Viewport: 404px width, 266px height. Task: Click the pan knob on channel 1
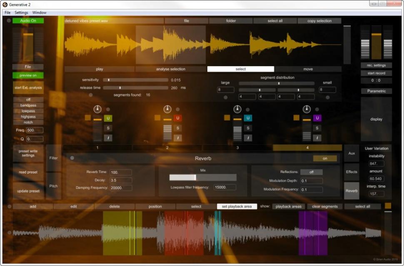[97, 109]
